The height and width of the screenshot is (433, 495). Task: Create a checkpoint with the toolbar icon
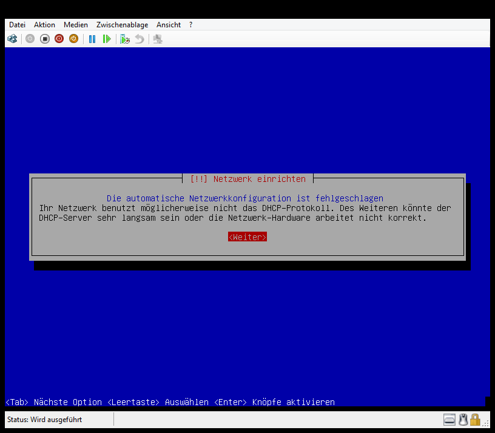point(125,39)
